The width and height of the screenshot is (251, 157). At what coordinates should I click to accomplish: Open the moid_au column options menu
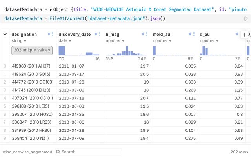point(194,34)
